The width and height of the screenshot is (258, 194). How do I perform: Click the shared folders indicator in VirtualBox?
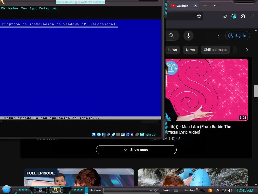click(x=118, y=134)
